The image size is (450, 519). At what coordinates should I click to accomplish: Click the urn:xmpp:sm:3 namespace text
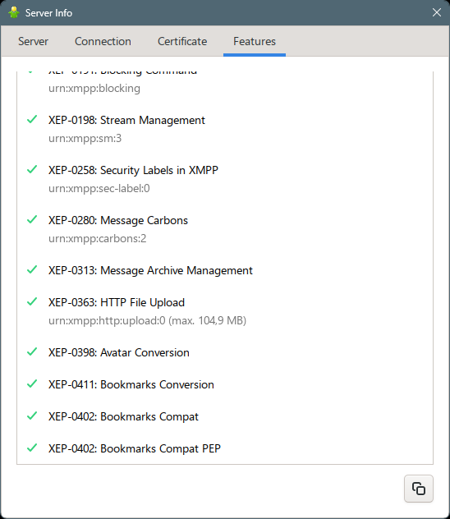click(85, 138)
